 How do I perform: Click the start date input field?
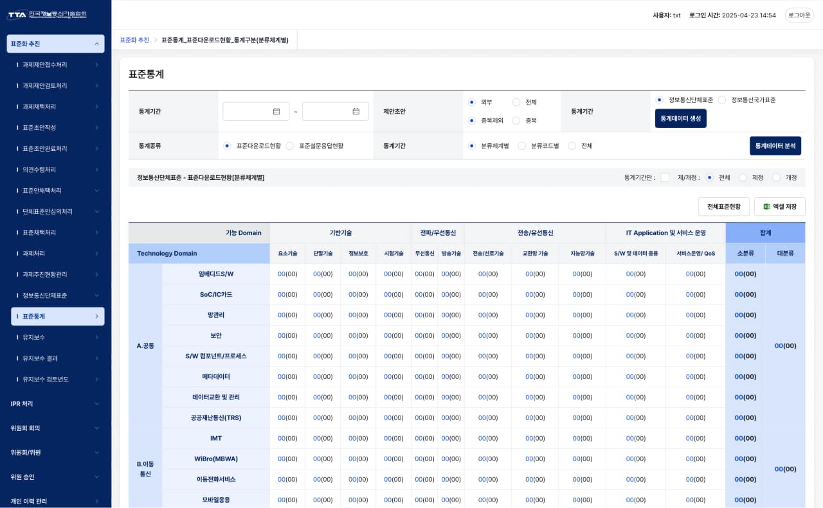[248, 111]
